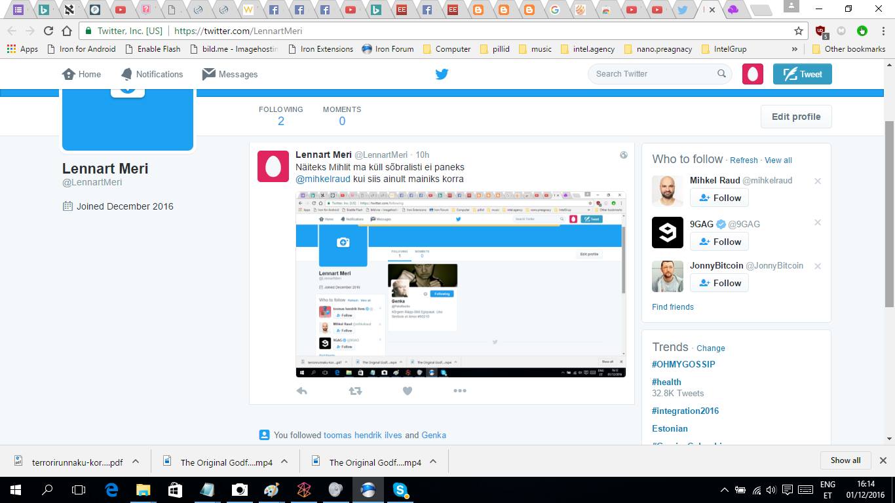This screenshot has height=503, width=895.
Task: Click Find friends link
Action: 673,307
